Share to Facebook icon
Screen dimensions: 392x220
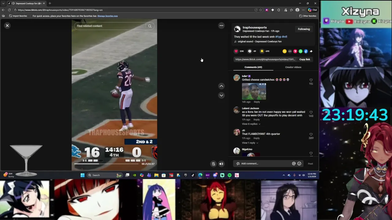pos(306,51)
